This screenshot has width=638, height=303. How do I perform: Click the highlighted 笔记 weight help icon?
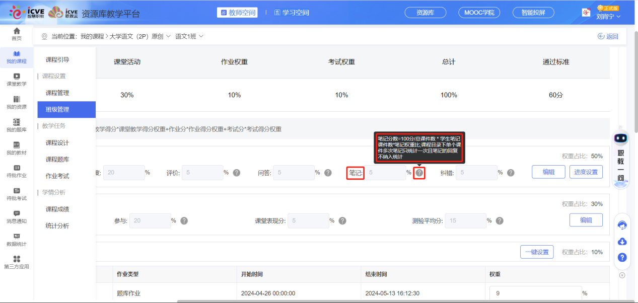point(419,172)
